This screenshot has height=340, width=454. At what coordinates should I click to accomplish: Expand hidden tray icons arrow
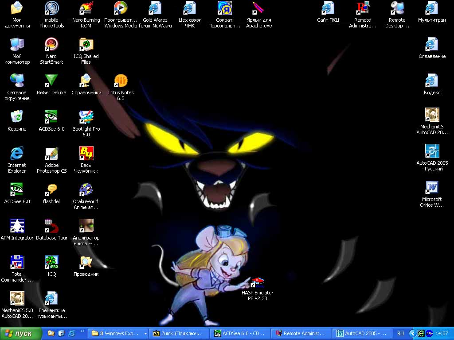click(412, 333)
